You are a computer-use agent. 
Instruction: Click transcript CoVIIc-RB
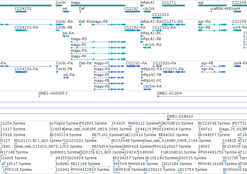coord(64,27)
